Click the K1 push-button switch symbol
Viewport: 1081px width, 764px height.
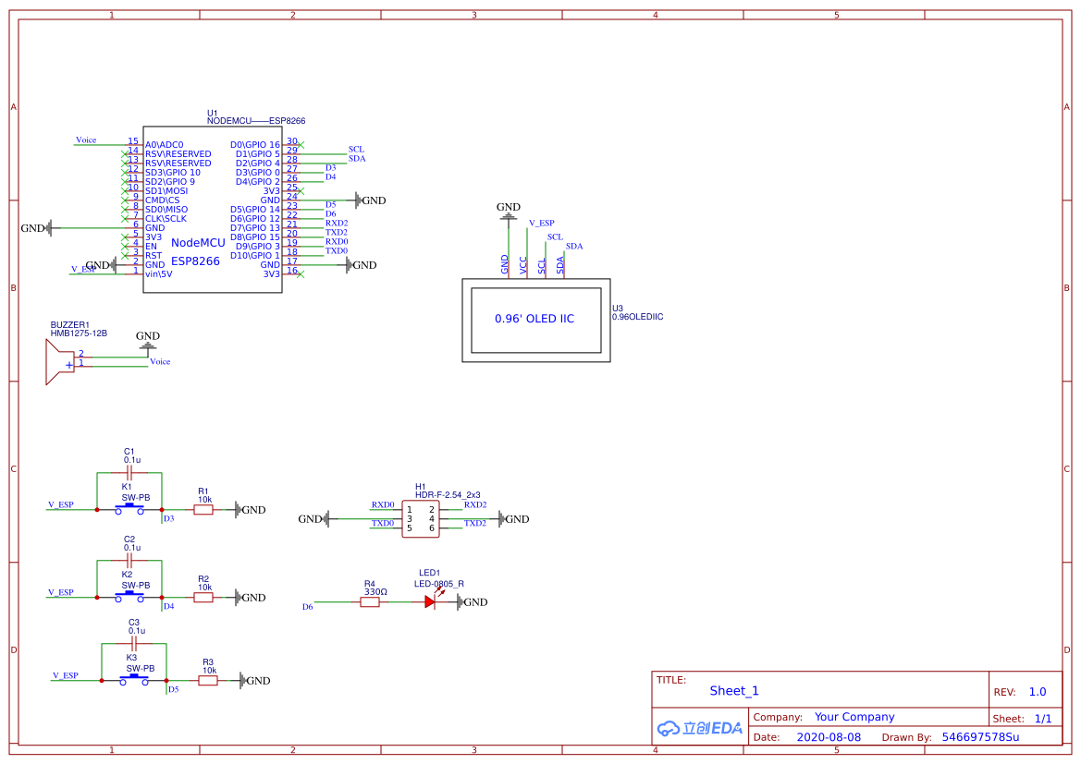[129, 509]
